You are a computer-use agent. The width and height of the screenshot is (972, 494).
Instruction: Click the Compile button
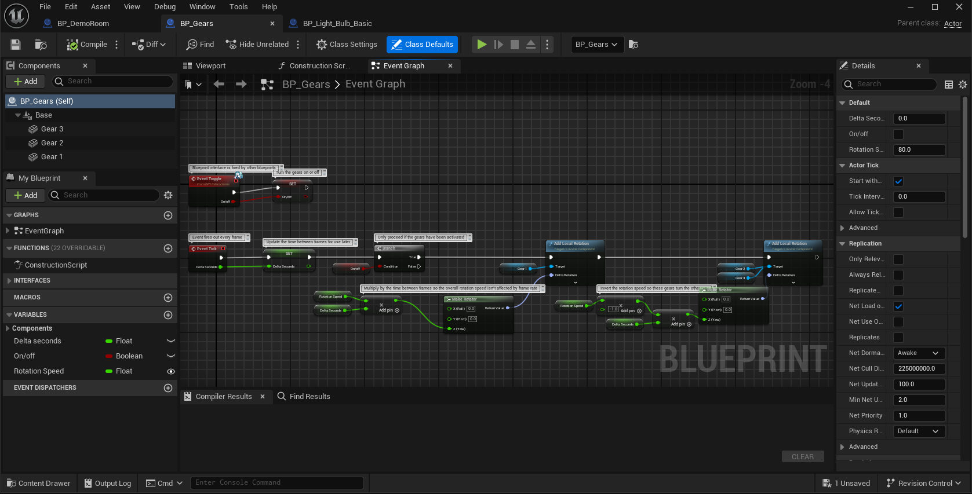pyautogui.click(x=87, y=45)
